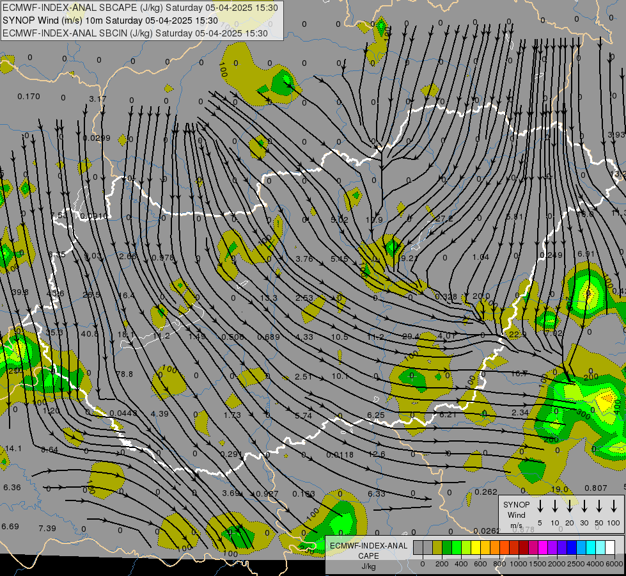The image size is (626, 576).
Task: Pick the 100 m/s wind arrow symbol
Action: [x=614, y=506]
